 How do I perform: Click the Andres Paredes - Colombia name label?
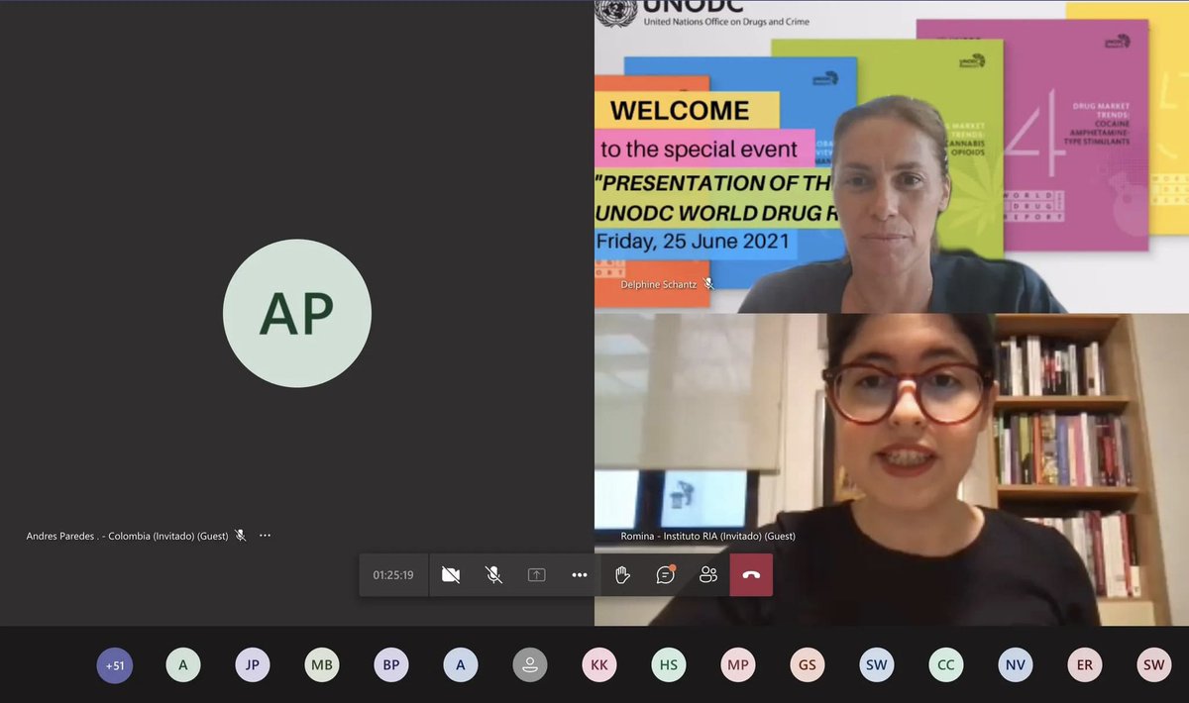click(127, 536)
